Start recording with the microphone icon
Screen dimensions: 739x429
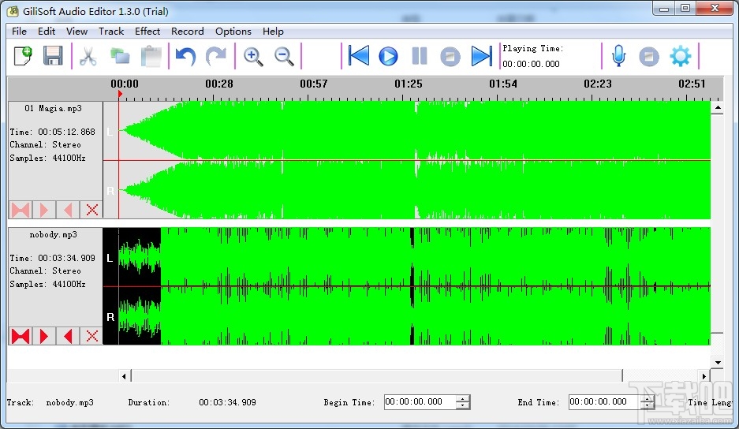click(619, 56)
